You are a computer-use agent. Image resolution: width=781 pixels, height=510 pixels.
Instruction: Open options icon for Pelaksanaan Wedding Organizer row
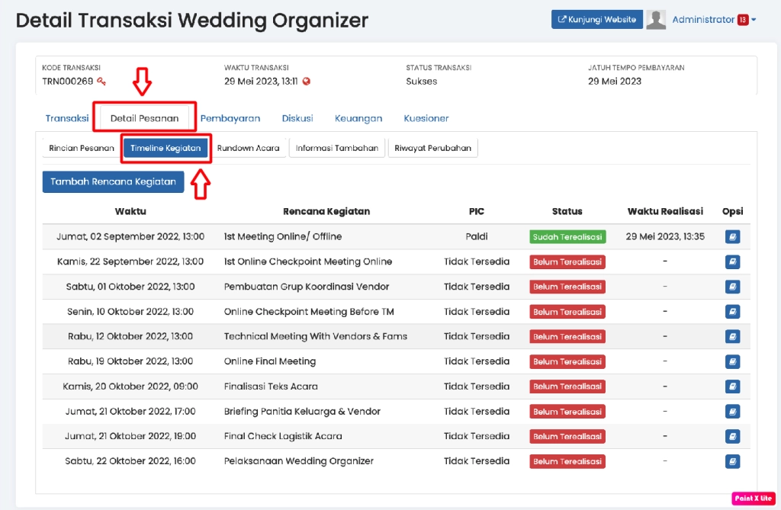coord(732,461)
